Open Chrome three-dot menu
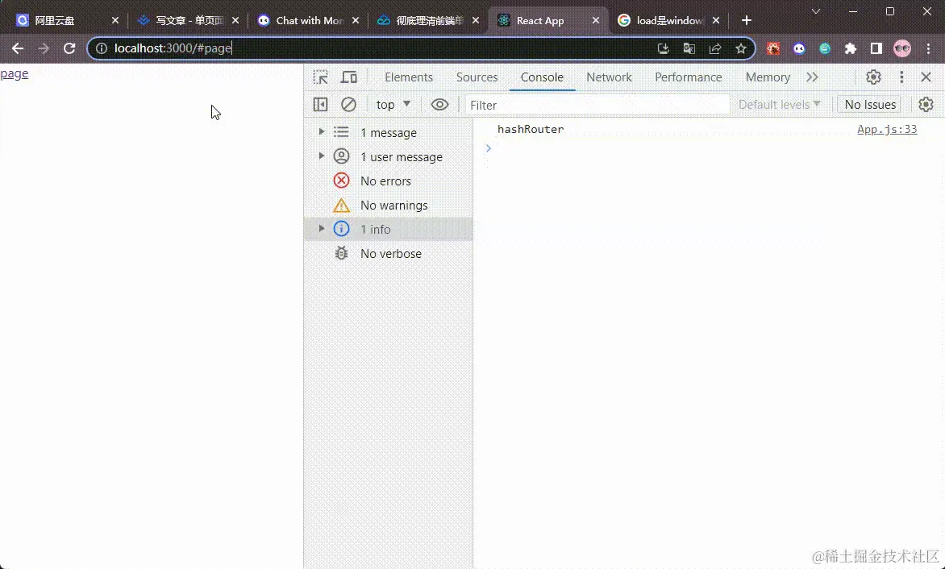The height and width of the screenshot is (569, 945). 928,49
